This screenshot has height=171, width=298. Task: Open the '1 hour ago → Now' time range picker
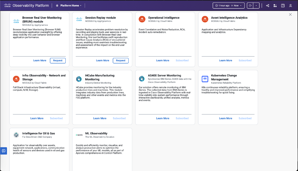click(228, 6)
